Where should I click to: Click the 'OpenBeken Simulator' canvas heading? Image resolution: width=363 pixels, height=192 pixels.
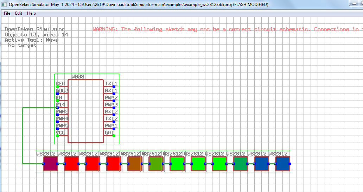[x=35, y=29]
